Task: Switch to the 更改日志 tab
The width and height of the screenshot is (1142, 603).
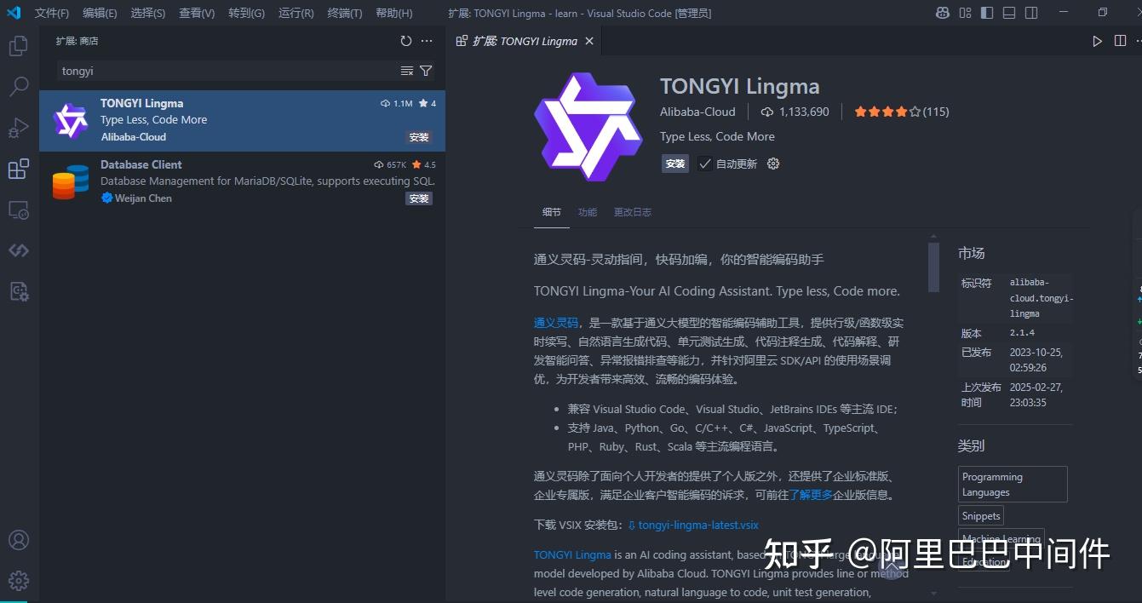Action: click(x=633, y=212)
